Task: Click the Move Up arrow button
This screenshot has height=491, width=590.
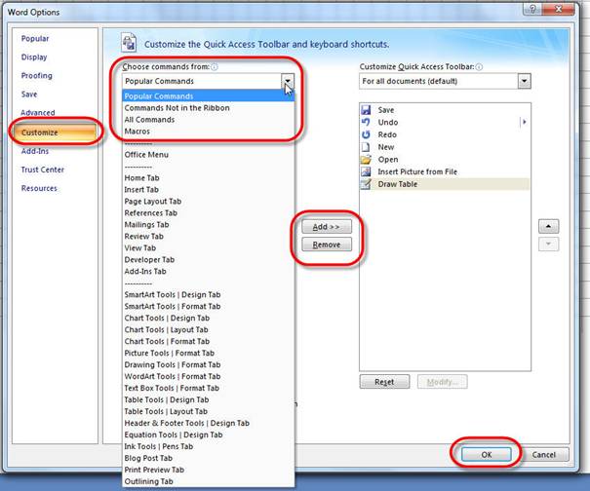Action: pyautogui.click(x=549, y=226)
